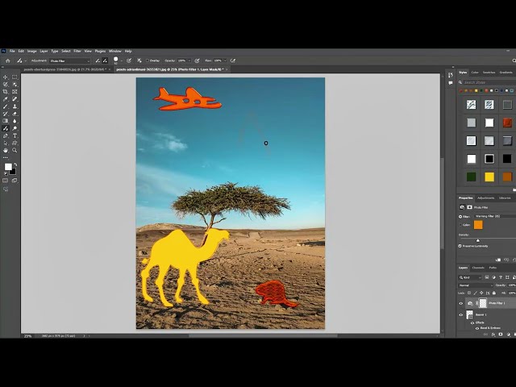Open the Comments panel icon
The width and height of the screenshot is (516, 387).
451,83
